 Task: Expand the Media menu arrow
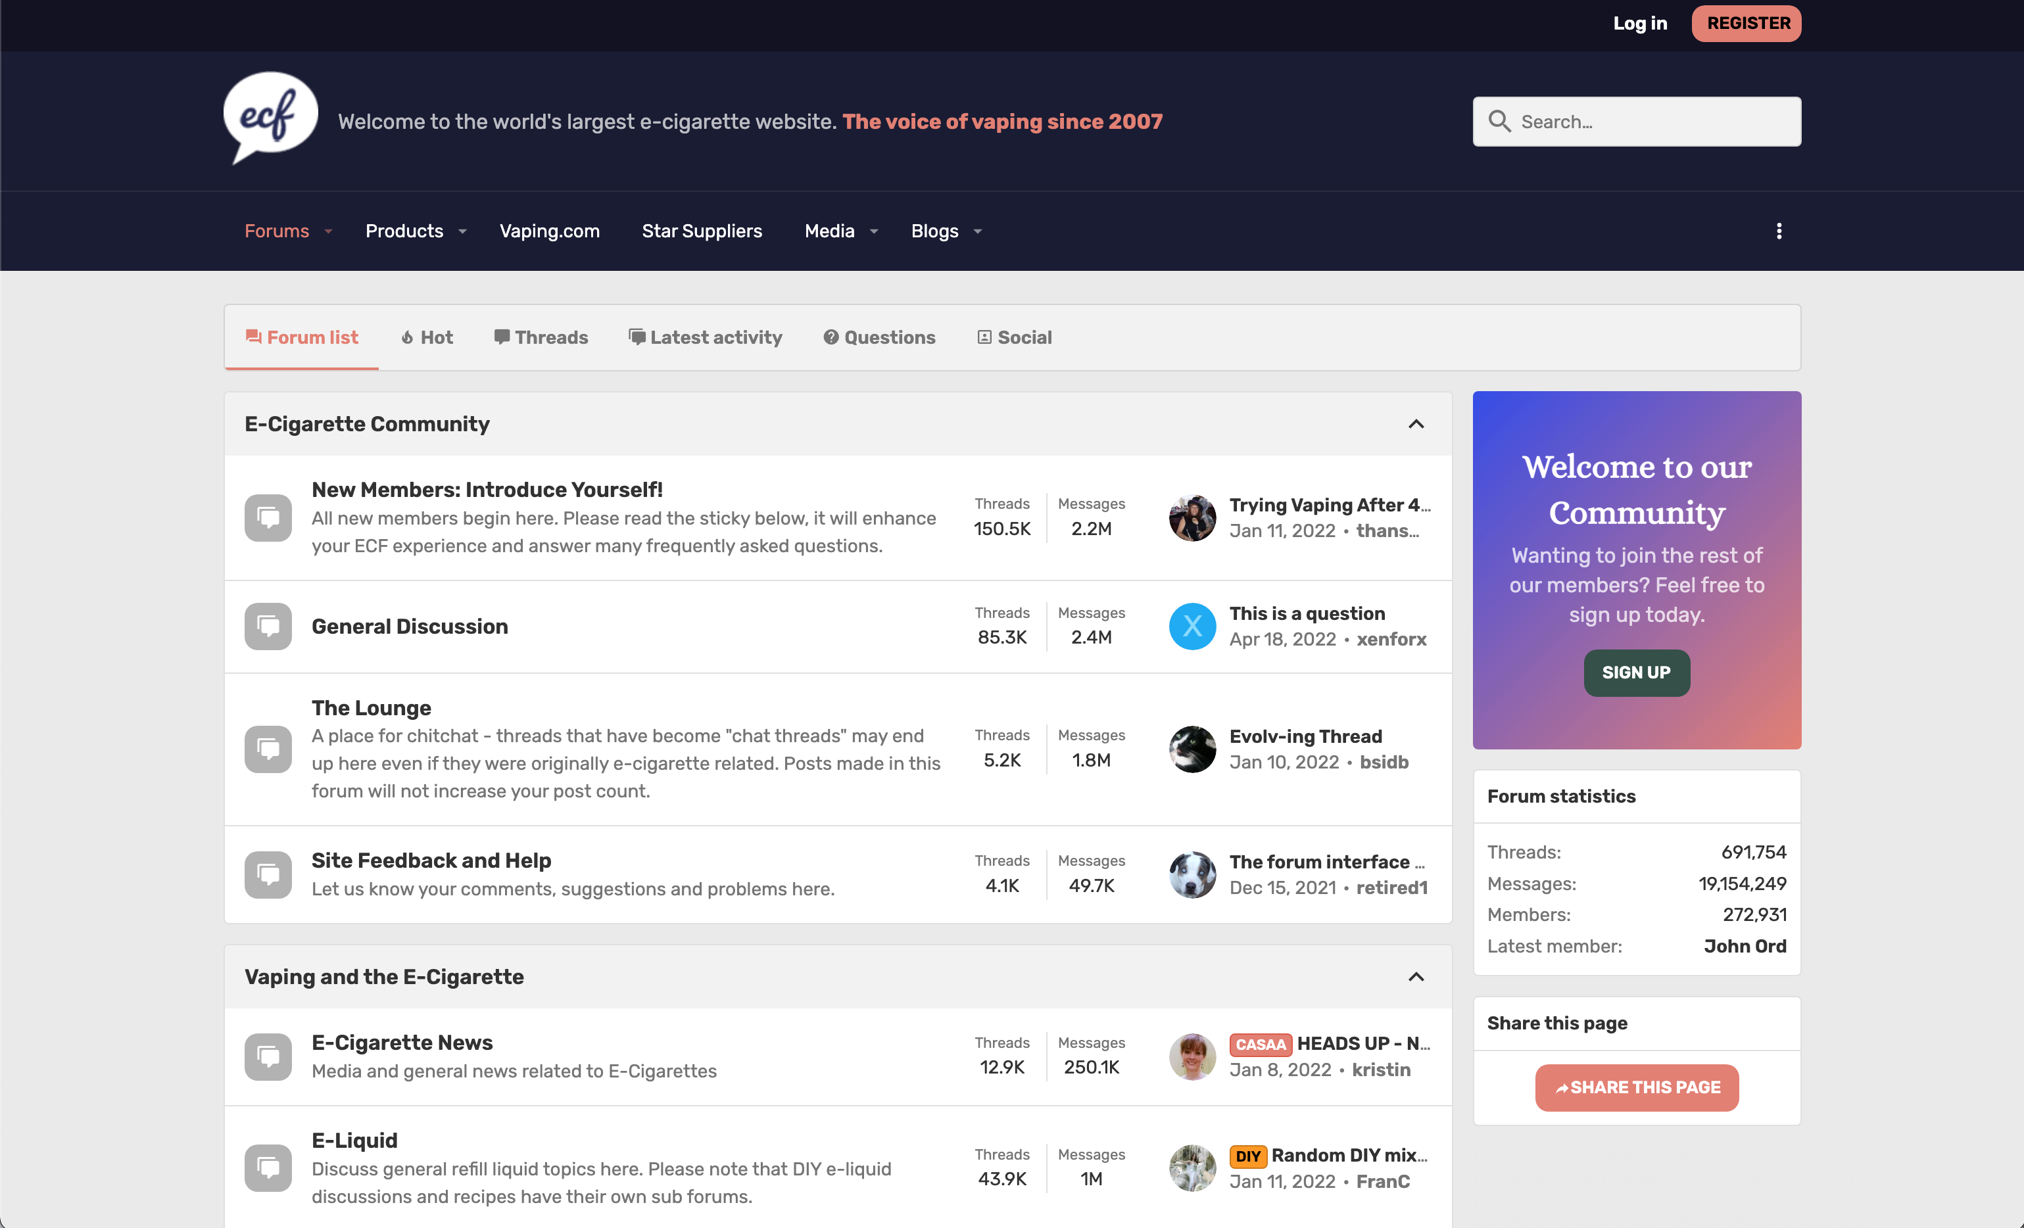(874, 233)
